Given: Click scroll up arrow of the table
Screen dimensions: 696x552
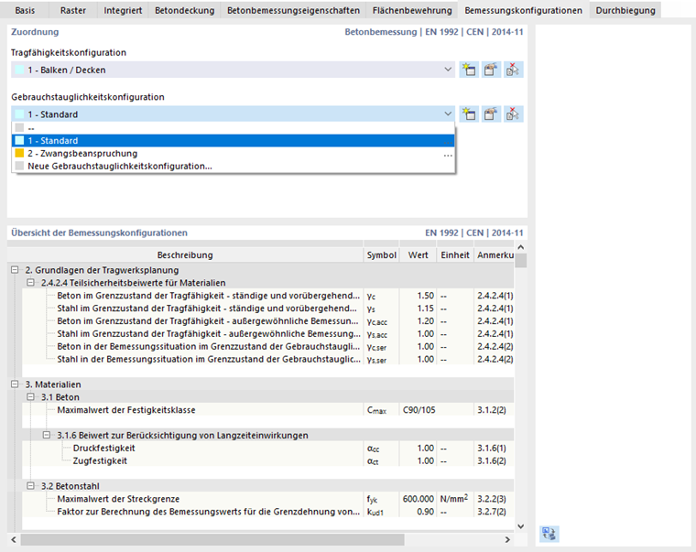Looking at the screenshot, I should 521,247.
